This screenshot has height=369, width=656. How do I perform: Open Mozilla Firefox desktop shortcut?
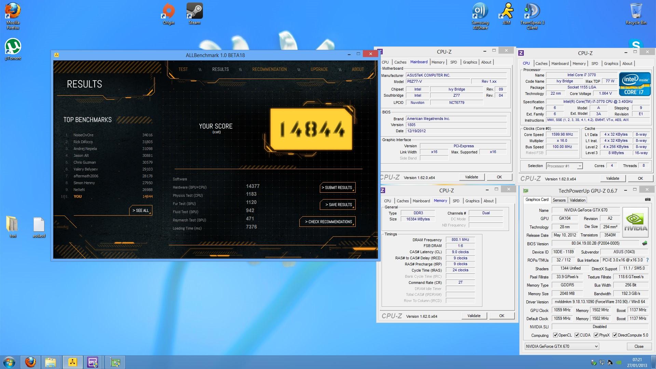coord(13,16)
